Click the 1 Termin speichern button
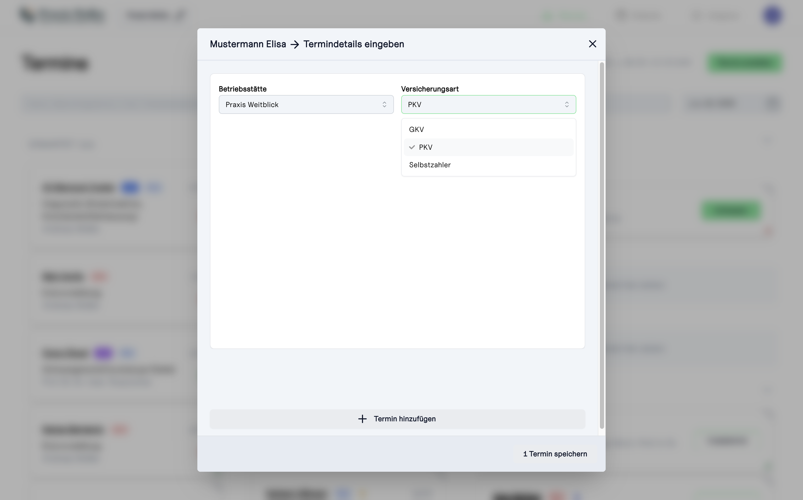This screenshot has height=500, width=803. (555, 454)
